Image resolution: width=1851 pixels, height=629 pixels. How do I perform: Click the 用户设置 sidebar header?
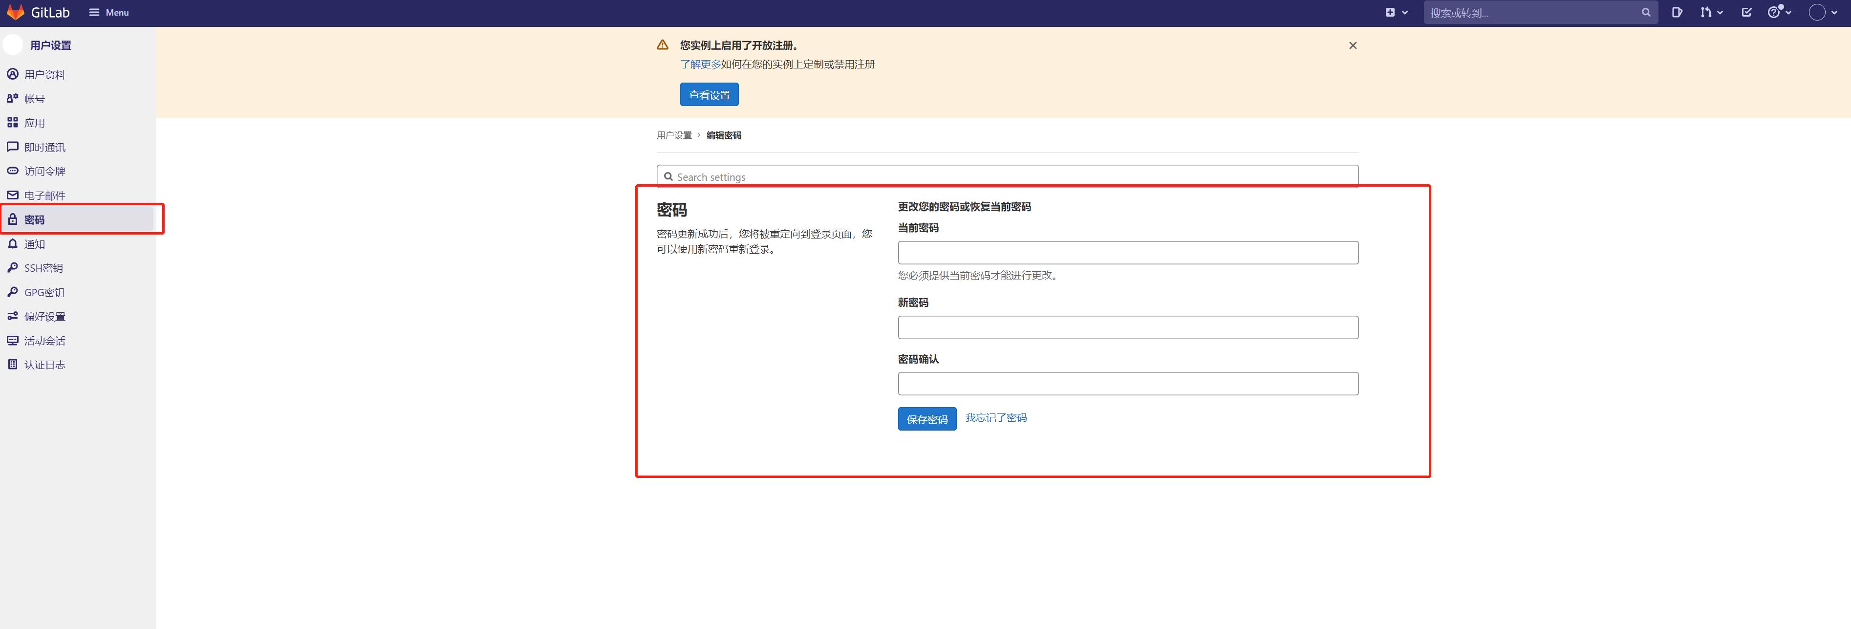click(50, 45)
